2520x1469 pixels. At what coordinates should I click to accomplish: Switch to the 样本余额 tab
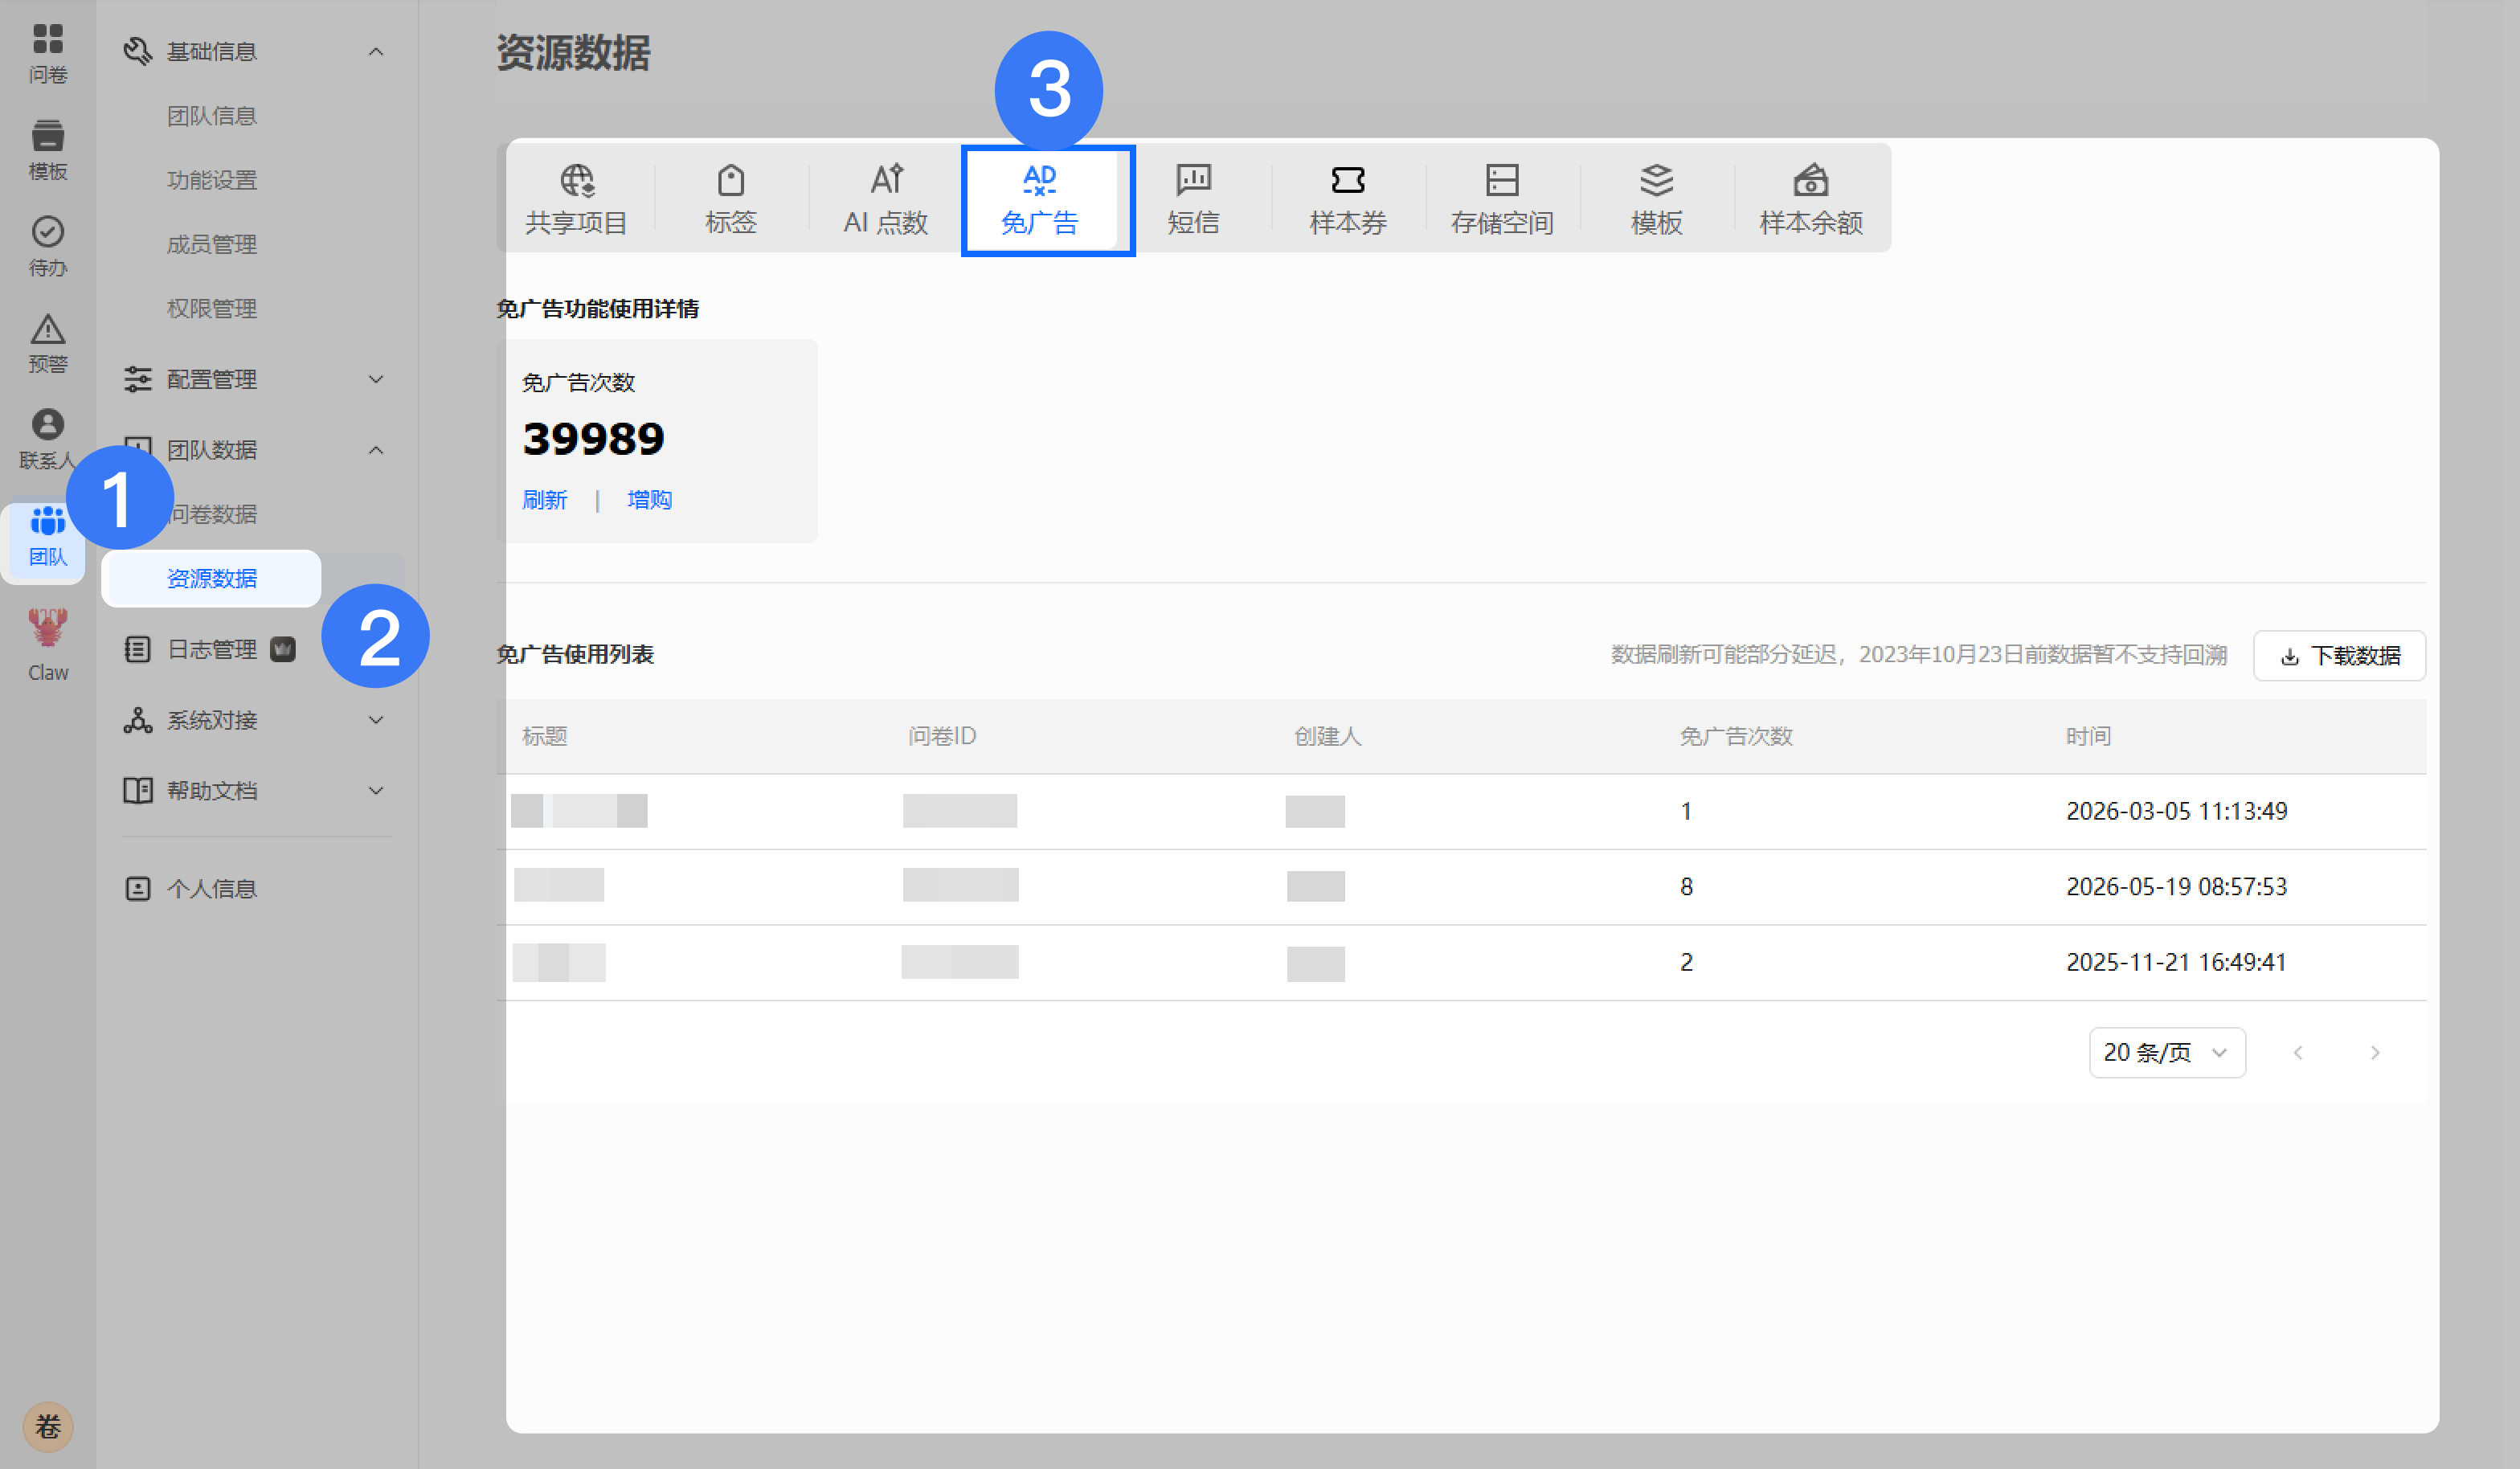(x=1811, y=198)
